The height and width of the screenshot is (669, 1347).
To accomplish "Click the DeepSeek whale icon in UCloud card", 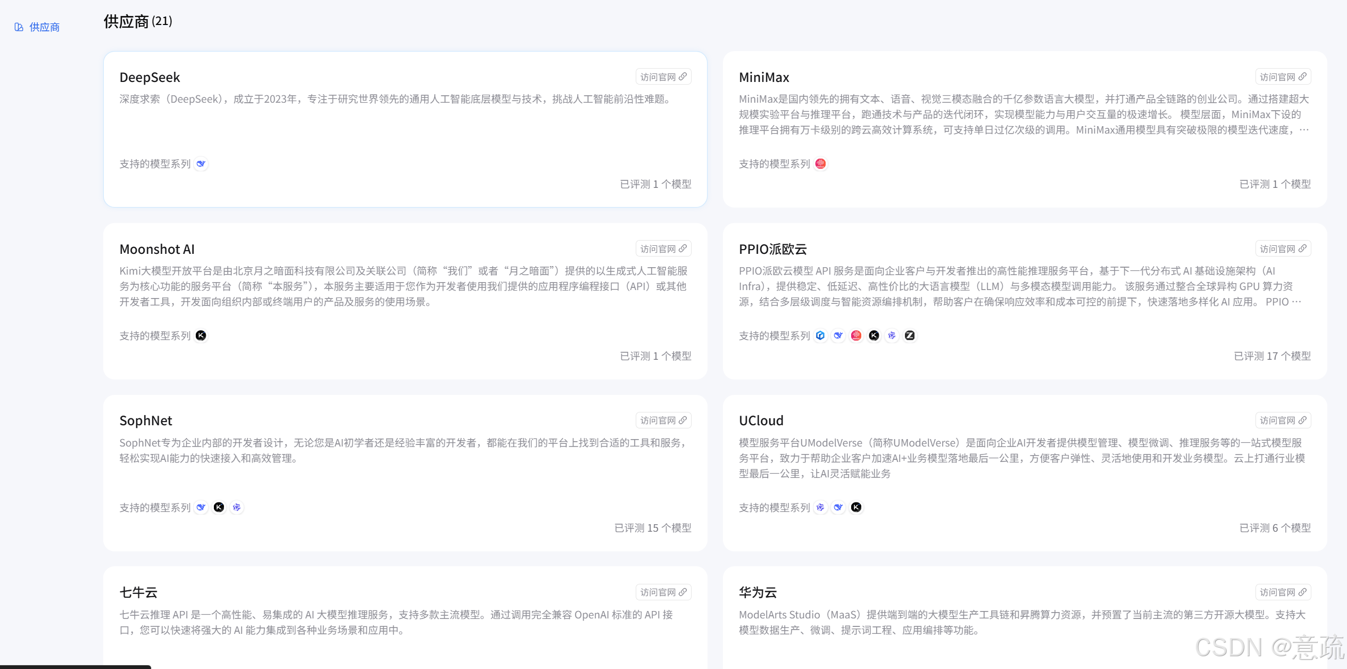I will pyautogui.click(x=838, y=508).
